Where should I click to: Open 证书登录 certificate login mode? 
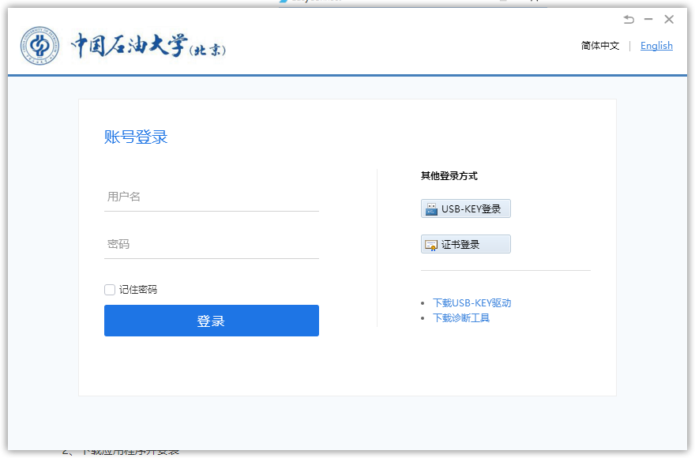click(x=465, y=243)
